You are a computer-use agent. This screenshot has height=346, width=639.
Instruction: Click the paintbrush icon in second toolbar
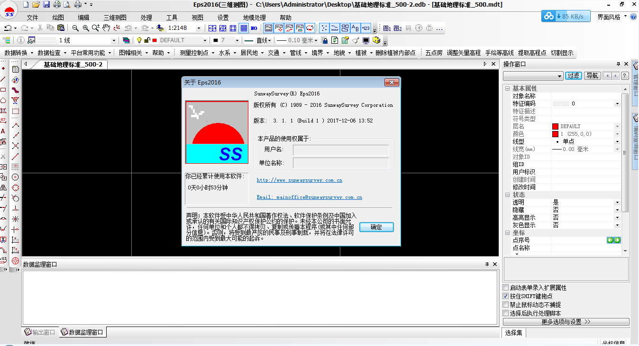(x=356, y=40)
